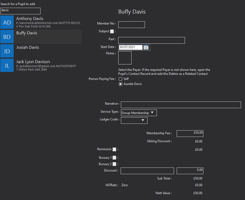This screenshot has height=200, width=245.
Task: Click the Nett Value amount £50.00
Action: coord(198,193)
